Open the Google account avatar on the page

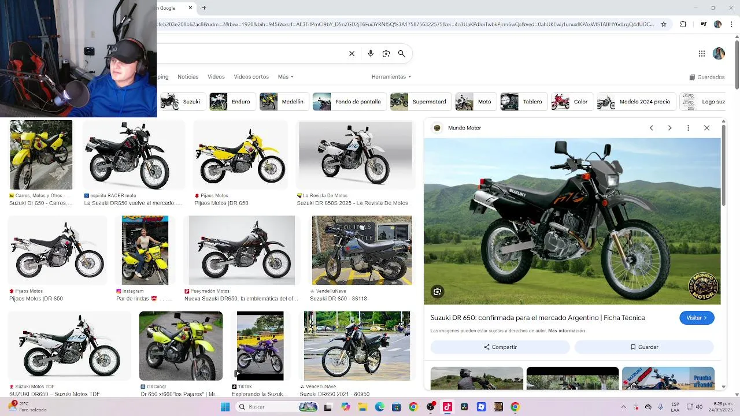pyautogui.click(x=719, y=54)
